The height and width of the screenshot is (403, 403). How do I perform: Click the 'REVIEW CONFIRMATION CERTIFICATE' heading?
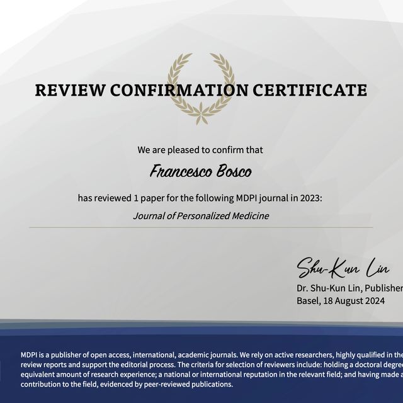tap(201, 90)
